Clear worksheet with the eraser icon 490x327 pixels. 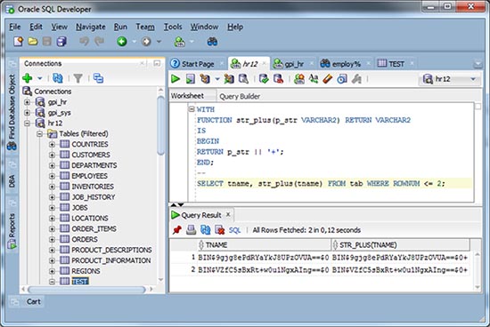point(328,78)
